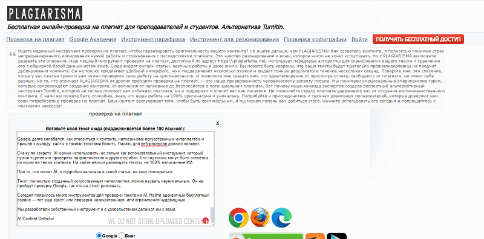Open the Инструмент для резюмирования link

click(234, 39)
